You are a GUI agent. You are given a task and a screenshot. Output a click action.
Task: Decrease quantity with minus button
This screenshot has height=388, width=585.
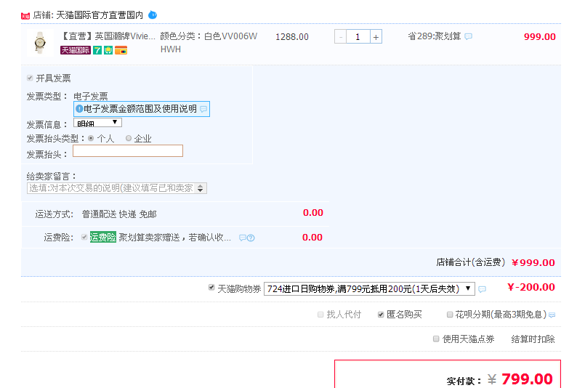coord(340,37)
